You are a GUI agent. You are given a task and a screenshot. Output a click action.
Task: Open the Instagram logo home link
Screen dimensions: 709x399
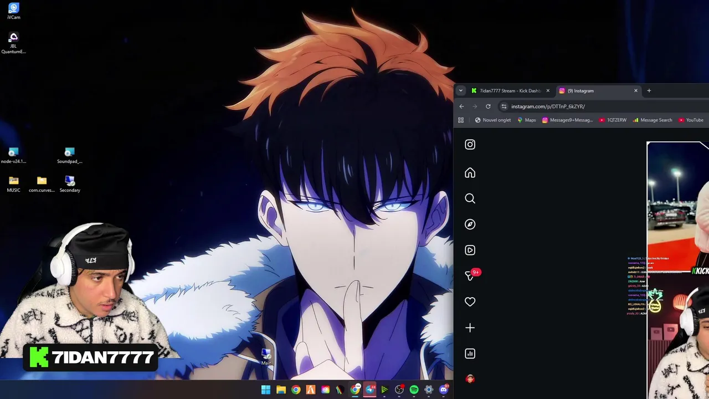click(470, 145)
